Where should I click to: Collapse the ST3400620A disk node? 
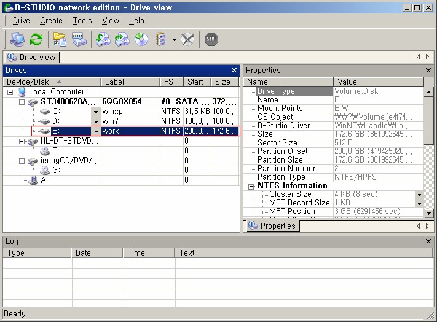pos(22,102)
